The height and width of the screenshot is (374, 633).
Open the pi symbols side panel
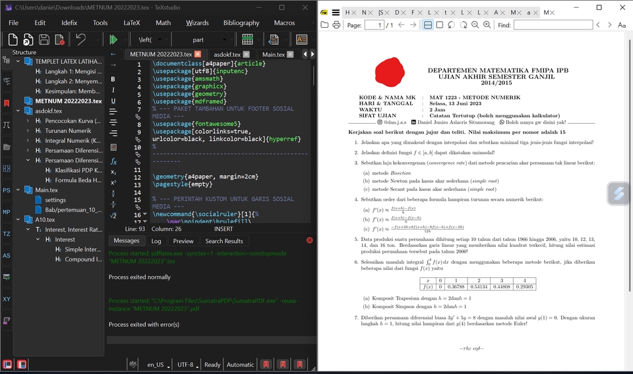pyautogui.click(x=7, y=125)
